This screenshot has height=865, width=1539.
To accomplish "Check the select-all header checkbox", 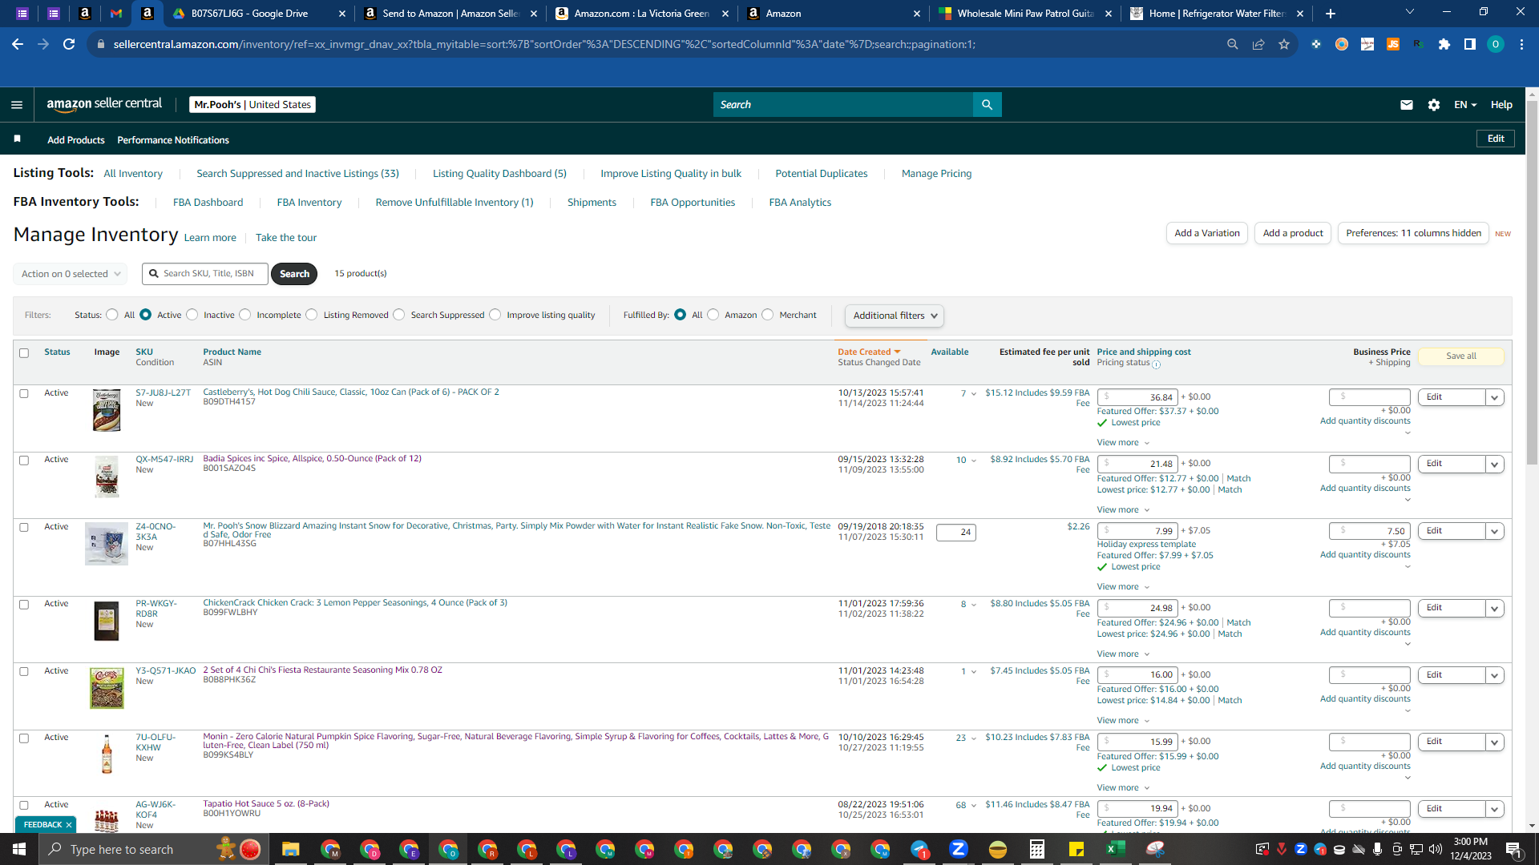I will 24,353.
